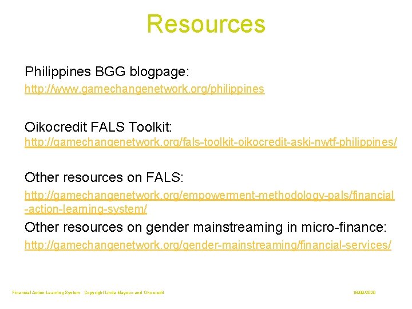The height and width of the screenshot is (309, 412).
Task: Select the 'Financial Action Learning System' copyright footer
Action: 88,292
